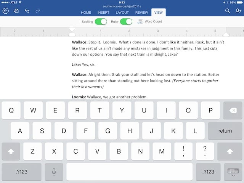Turn off the Spelling switch
244x183 pixels.
point(101,22)
